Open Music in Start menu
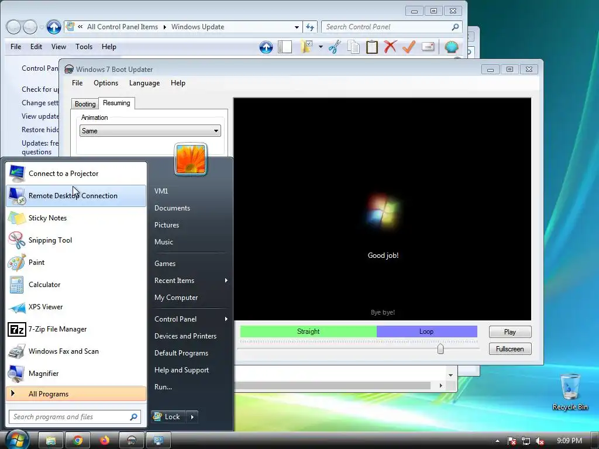The width and height of the screenshot is (599, 449). pyautogui.click(x=164, y=242)
